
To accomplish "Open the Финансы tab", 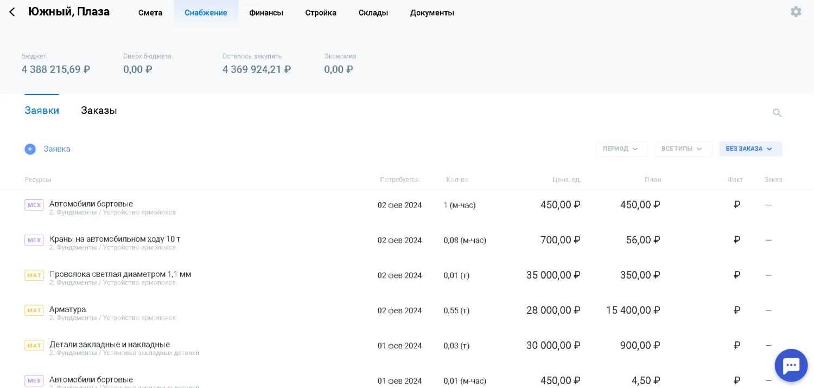I will [x=266, y=12].
